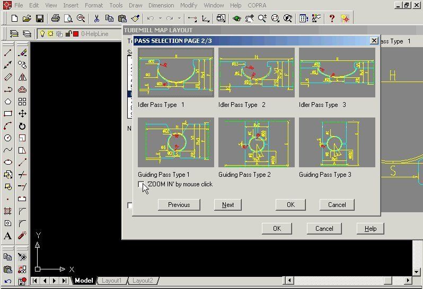Viewport: 423px width, 289px height.
Task: Select the Cut scissors icon
Action: coord(96,19)
